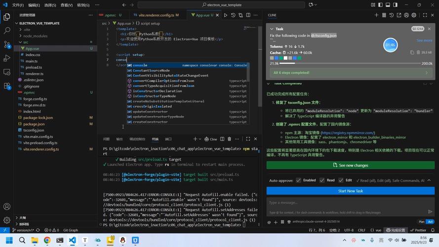439x247 pixels.
Task: Toggle the primary side bar layout icon
Action: (x=381, y=5)
